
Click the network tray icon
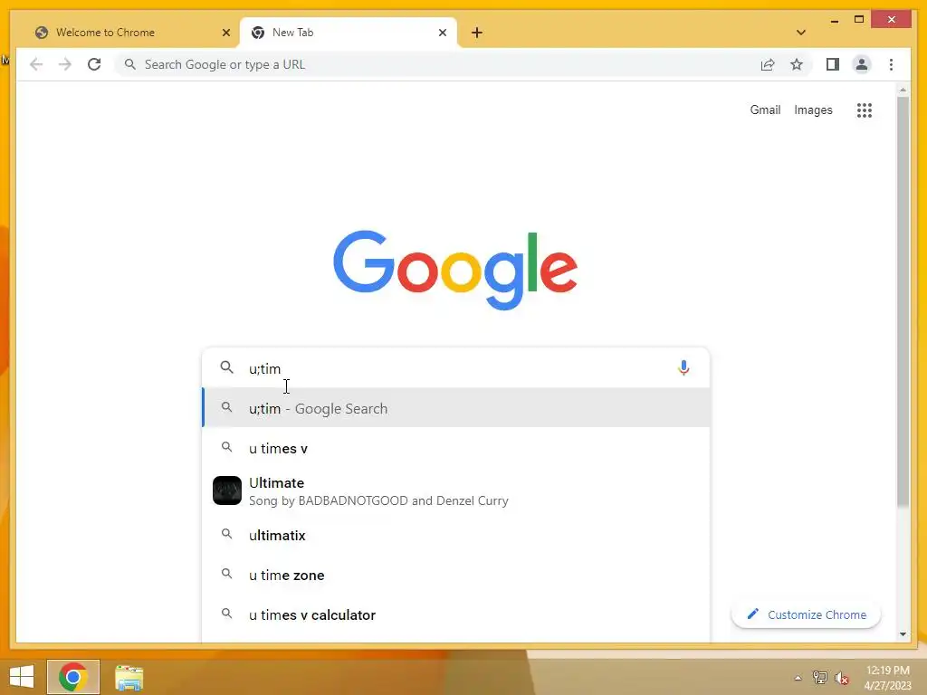pos(820,677)
